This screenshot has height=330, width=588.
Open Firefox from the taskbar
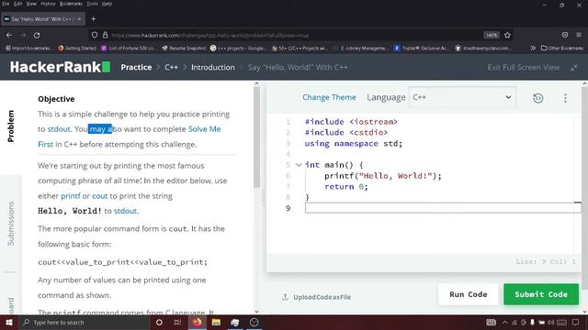[x=198, y=322]
